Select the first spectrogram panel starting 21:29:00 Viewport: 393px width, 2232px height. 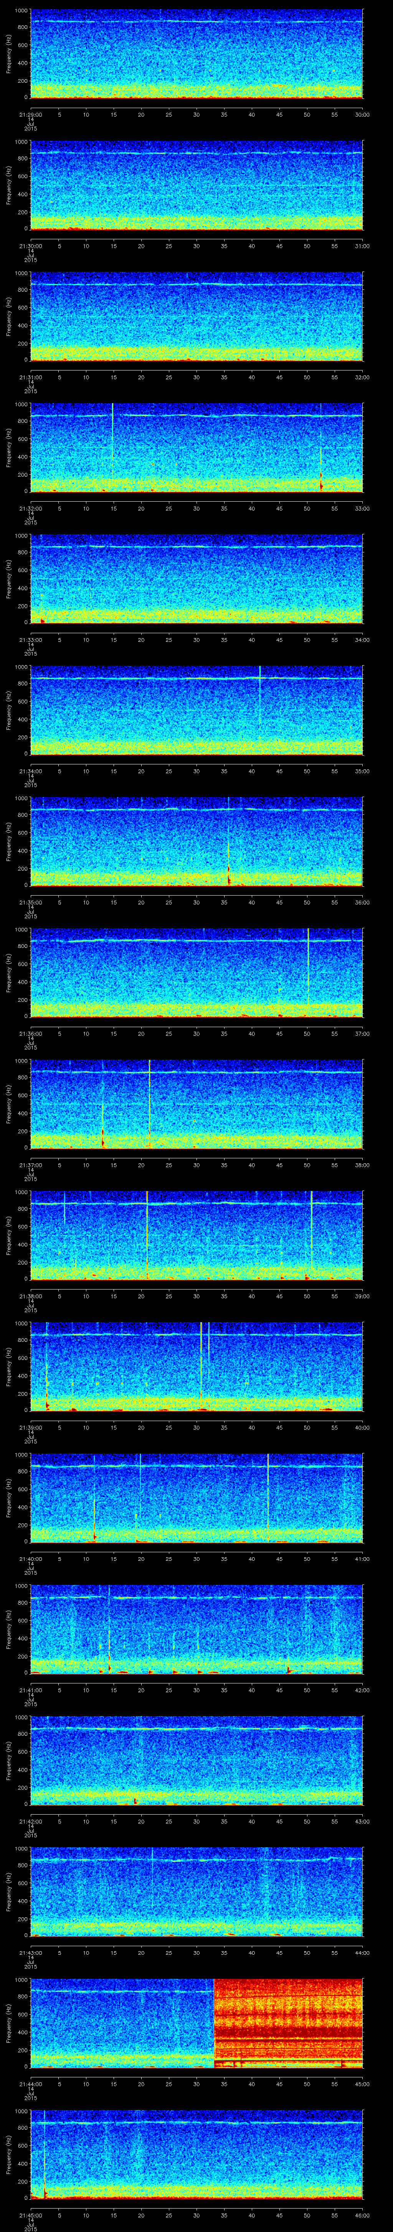[196, 54]
